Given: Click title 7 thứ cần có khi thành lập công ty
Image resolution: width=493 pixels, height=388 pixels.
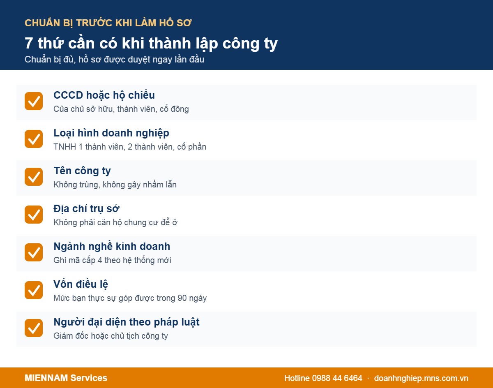Looking at the screenshot, I should point(151,43).
